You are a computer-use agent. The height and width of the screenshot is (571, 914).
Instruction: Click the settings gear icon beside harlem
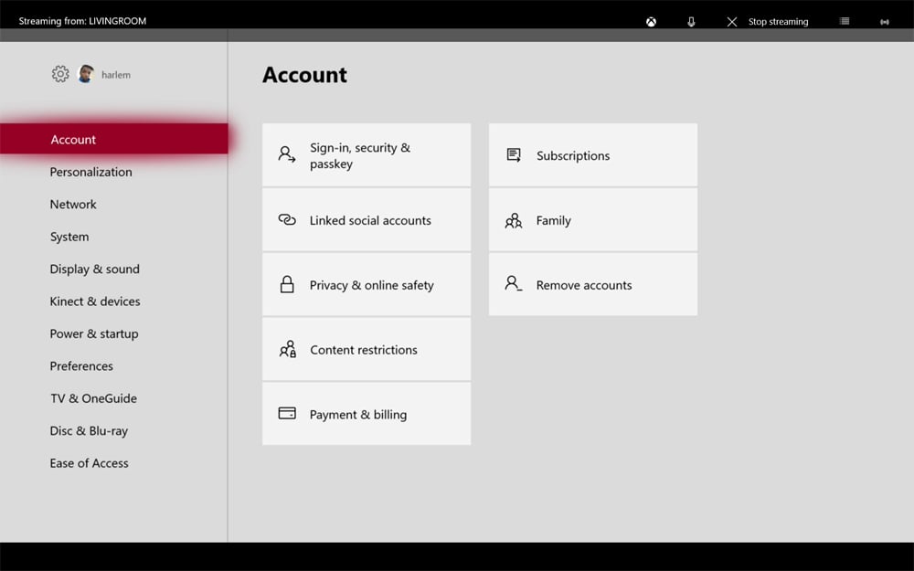(60, 74)
